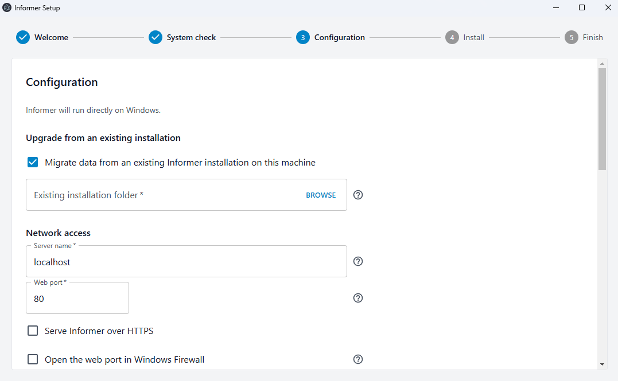Click the Informer app icon in title bar
Viewport: 618px width, 381px height.
(x=7, y=7)
